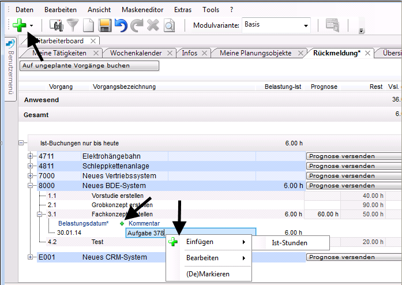Click Prognose versenden for Schleppkettenanlage
The image size is (402, 285).
pos(354,166)
